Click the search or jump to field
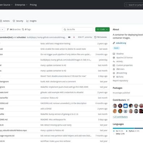Viewport: 143px width, 143px height. [x=134, y=5]
